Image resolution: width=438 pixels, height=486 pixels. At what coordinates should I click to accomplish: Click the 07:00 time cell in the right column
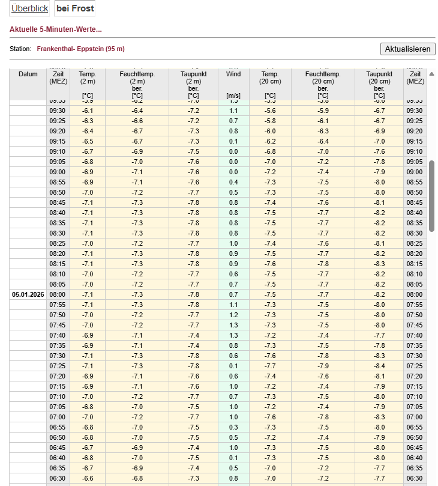(x=415, y=417)
